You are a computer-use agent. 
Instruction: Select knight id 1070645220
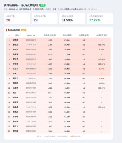[31, 126]
